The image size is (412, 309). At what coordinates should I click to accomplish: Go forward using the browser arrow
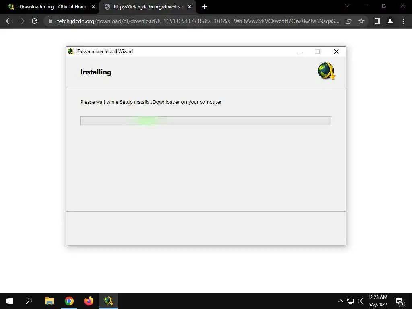click(22, 21)
